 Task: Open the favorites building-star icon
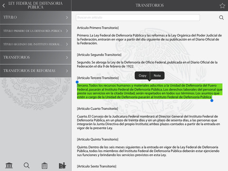62,165
